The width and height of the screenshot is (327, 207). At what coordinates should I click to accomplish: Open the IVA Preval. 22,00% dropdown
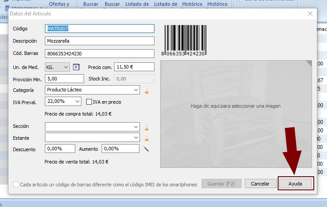coord(63,102)
